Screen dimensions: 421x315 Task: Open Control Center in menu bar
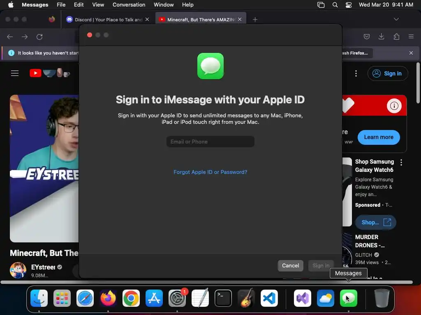[x=349, y=5]
